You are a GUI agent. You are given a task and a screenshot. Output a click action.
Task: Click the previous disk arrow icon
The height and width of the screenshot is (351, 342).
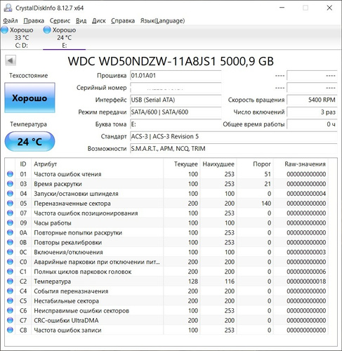(x=11, y=61)
